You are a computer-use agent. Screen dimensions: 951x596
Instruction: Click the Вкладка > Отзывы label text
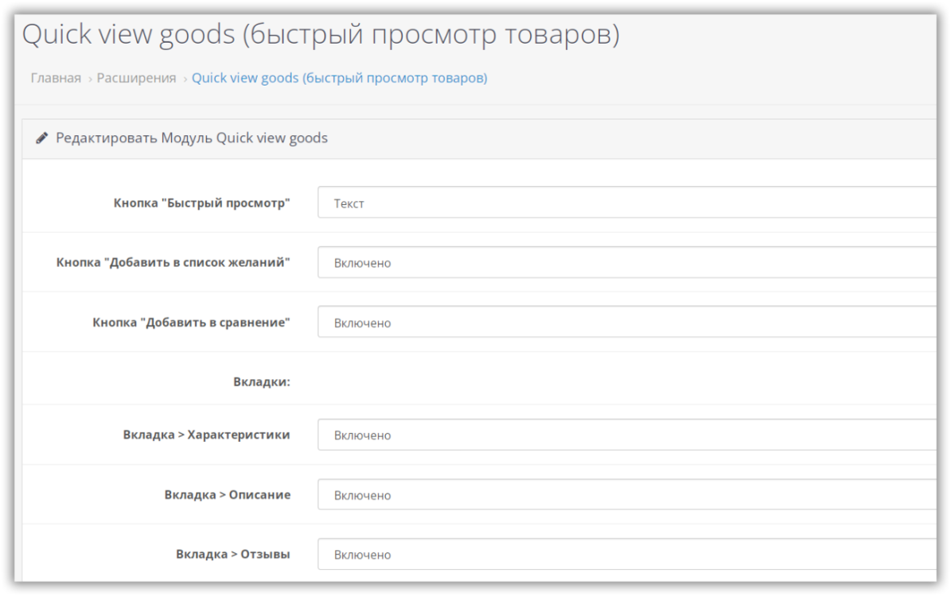(233, 554)
